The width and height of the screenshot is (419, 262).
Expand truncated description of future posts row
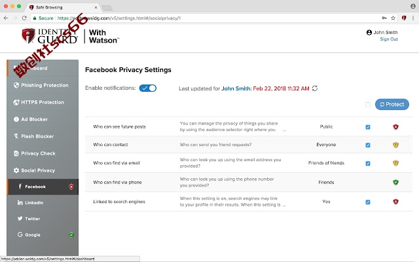coord(284,130)
